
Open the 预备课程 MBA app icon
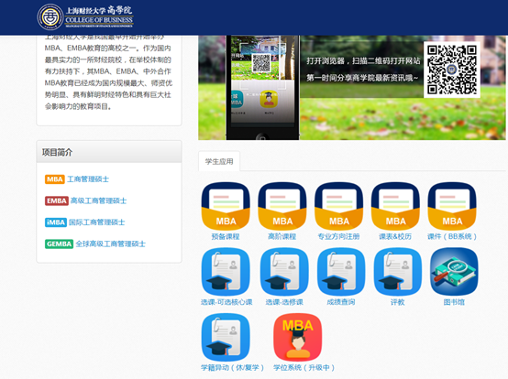226,206
